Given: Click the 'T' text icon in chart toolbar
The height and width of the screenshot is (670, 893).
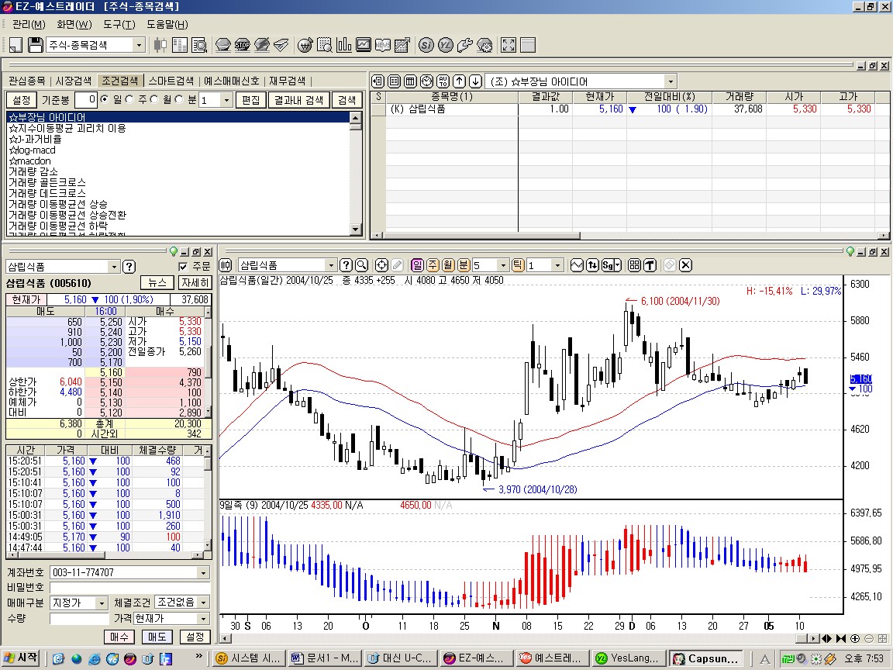Looking at the screenshot, I should [650, 265].
